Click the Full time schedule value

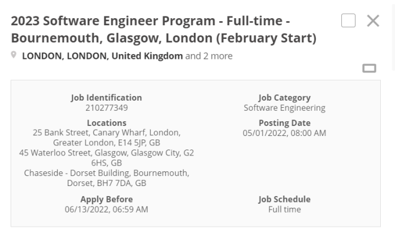coord(284,210)
